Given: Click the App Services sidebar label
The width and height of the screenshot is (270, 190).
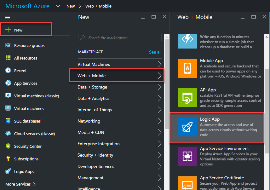Looking at the screenshot, I should tap(26, 83).
